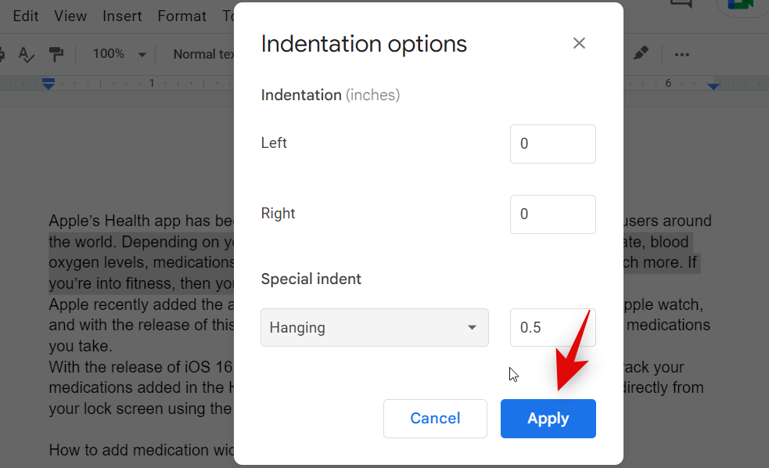The width and height of the screenshot is (769, 468).
Task: Expand the Hanging special indent dropdown
Action: pyautogui.click(x=374, y=327)
